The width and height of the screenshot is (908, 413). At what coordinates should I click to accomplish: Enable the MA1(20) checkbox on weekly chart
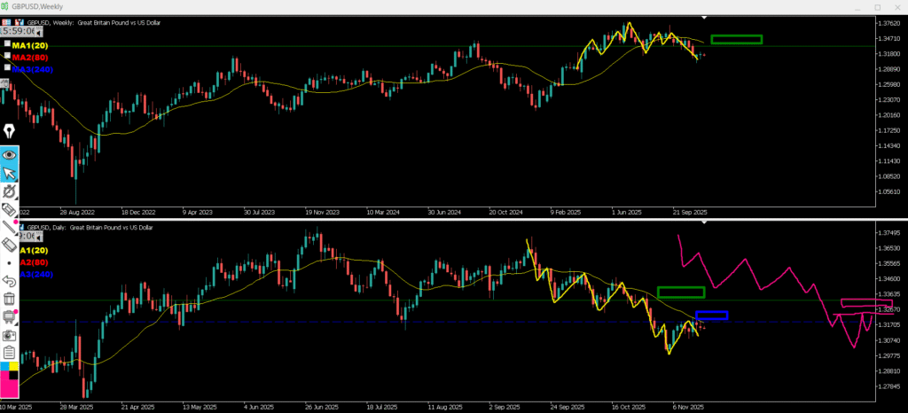(x=7, y=43)
